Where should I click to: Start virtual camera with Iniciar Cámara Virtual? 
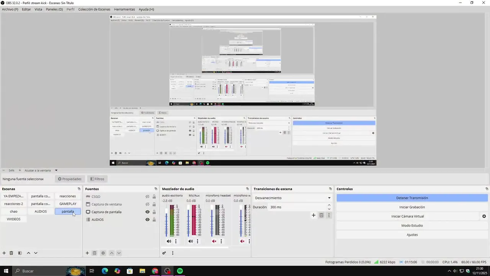(407, 216)
